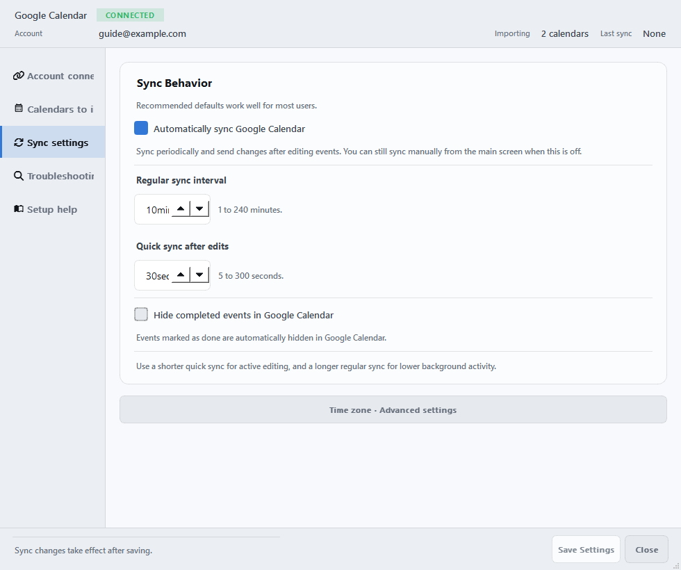Disable Automatically sync Google Calendar checkbox
681x570 pixels.
[x=141, y=128]
